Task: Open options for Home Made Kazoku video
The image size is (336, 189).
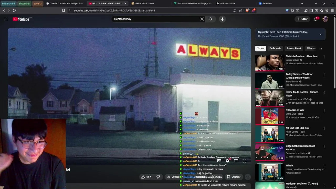Action: click(324, 93)
